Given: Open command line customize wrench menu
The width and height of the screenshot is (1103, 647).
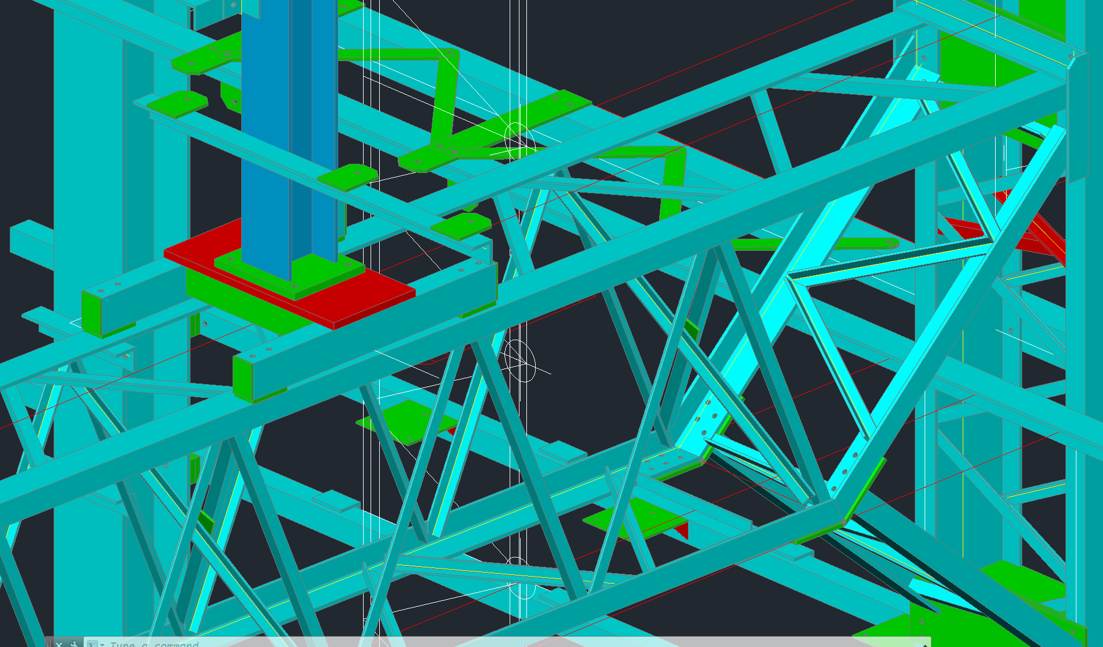Looking at the screenshot, I should [x=74, y=644].
